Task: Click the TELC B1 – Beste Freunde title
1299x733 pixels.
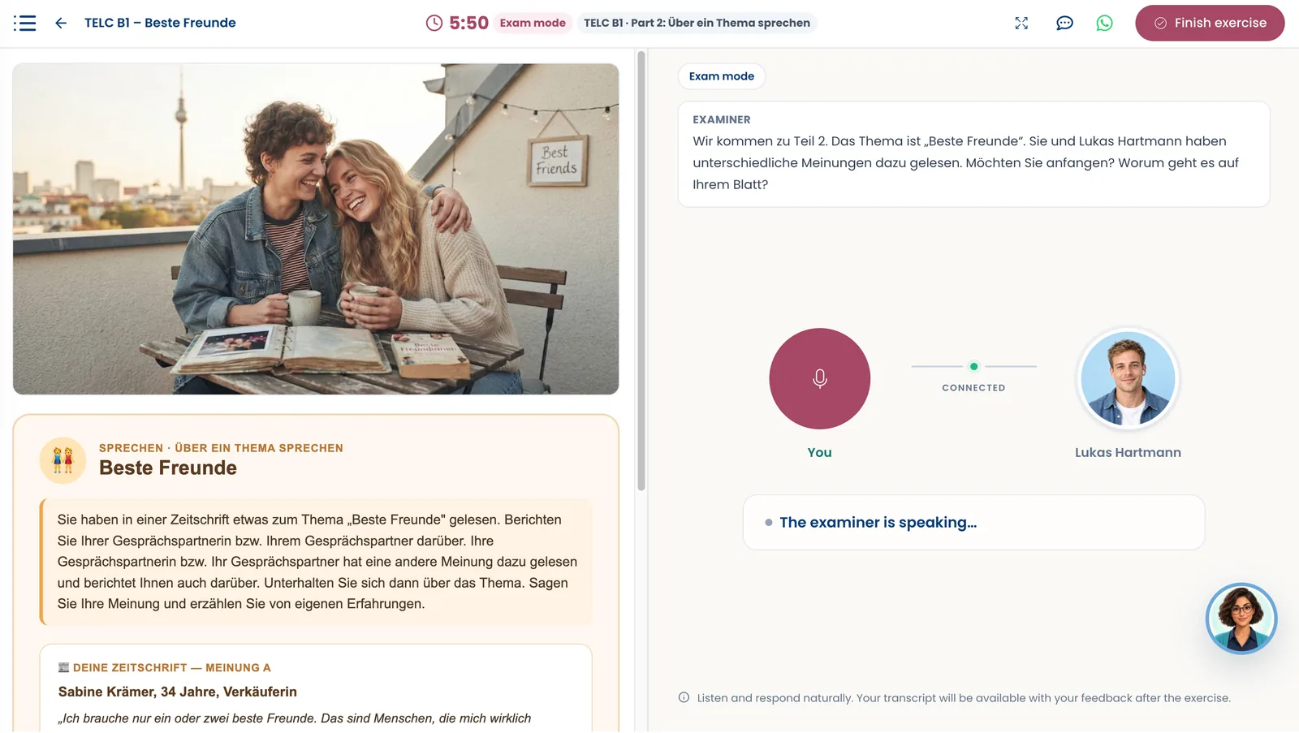Action: (160, 23)
